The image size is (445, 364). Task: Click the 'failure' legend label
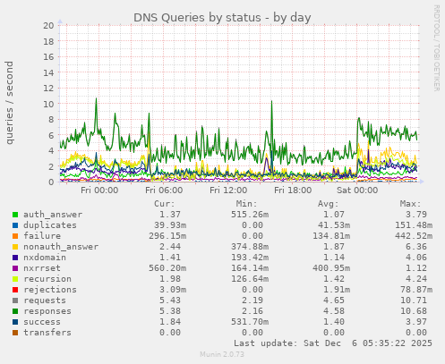[42, 236]
